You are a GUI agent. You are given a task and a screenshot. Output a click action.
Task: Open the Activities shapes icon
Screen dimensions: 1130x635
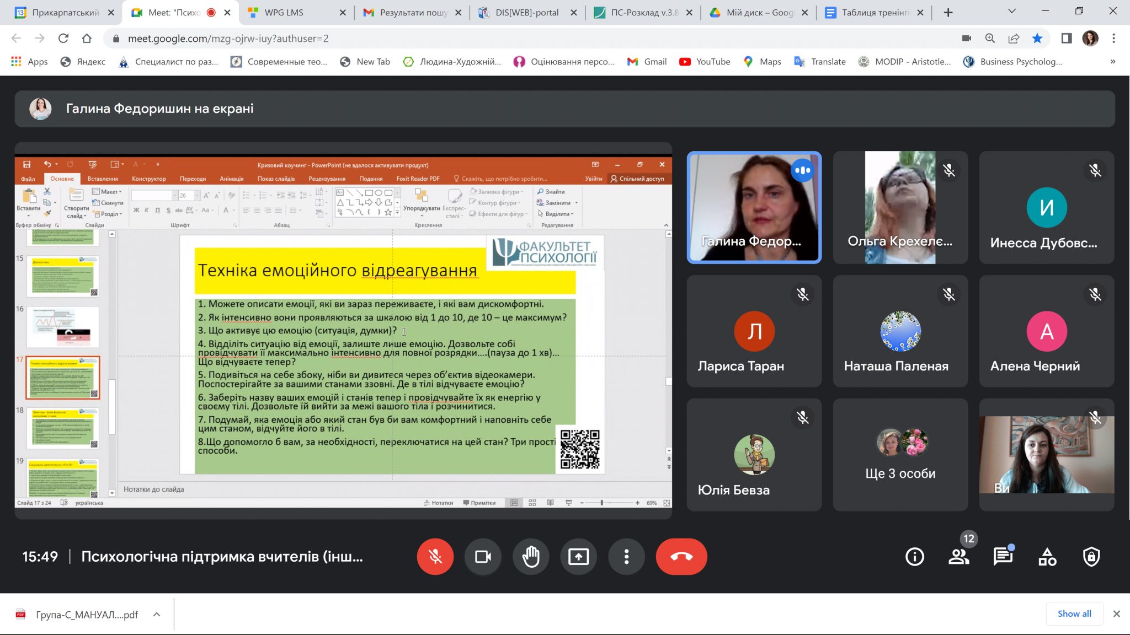click(x=1047, y=557)
